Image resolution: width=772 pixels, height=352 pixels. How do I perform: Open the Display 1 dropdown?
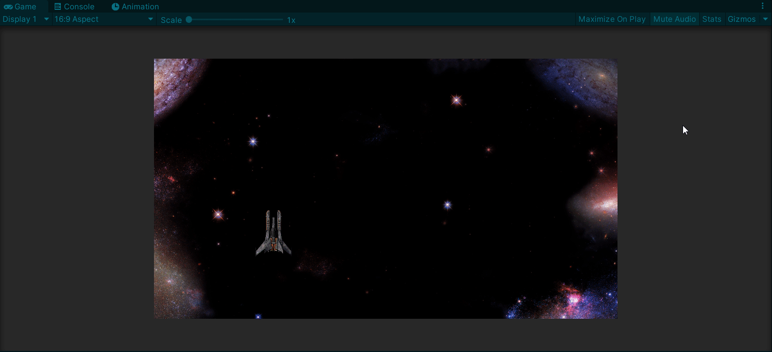click(x=25, y=19)
